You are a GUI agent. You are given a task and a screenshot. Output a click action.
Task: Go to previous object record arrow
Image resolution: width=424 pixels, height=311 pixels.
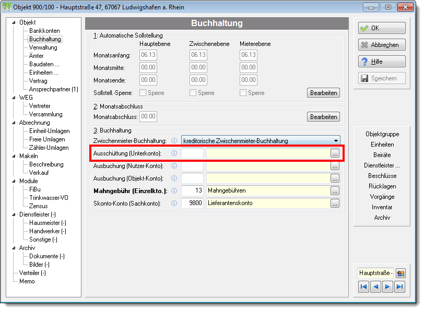click(375, 286)
